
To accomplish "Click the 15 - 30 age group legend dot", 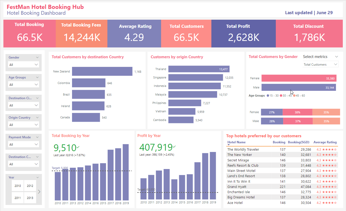I will click(268, 96).
